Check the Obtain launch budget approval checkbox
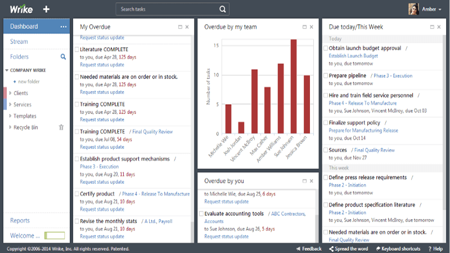This screenshot has height=253, width=450. tap(326, 48)
